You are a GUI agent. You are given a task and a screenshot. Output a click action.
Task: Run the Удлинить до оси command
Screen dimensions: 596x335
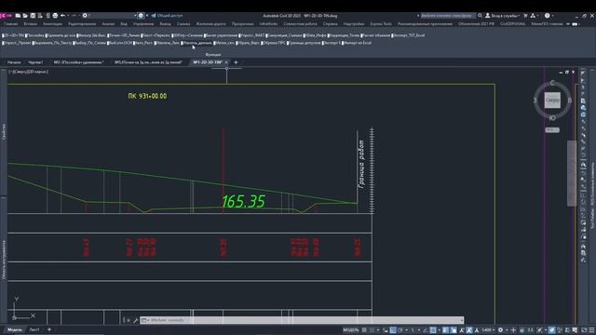pyautogui.click(x=61, y=35)
